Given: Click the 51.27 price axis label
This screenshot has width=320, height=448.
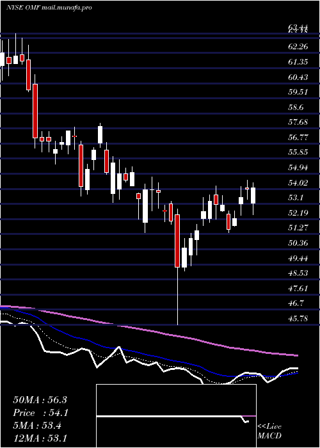Looking at the screenshot, I should [x=298, y=228].
